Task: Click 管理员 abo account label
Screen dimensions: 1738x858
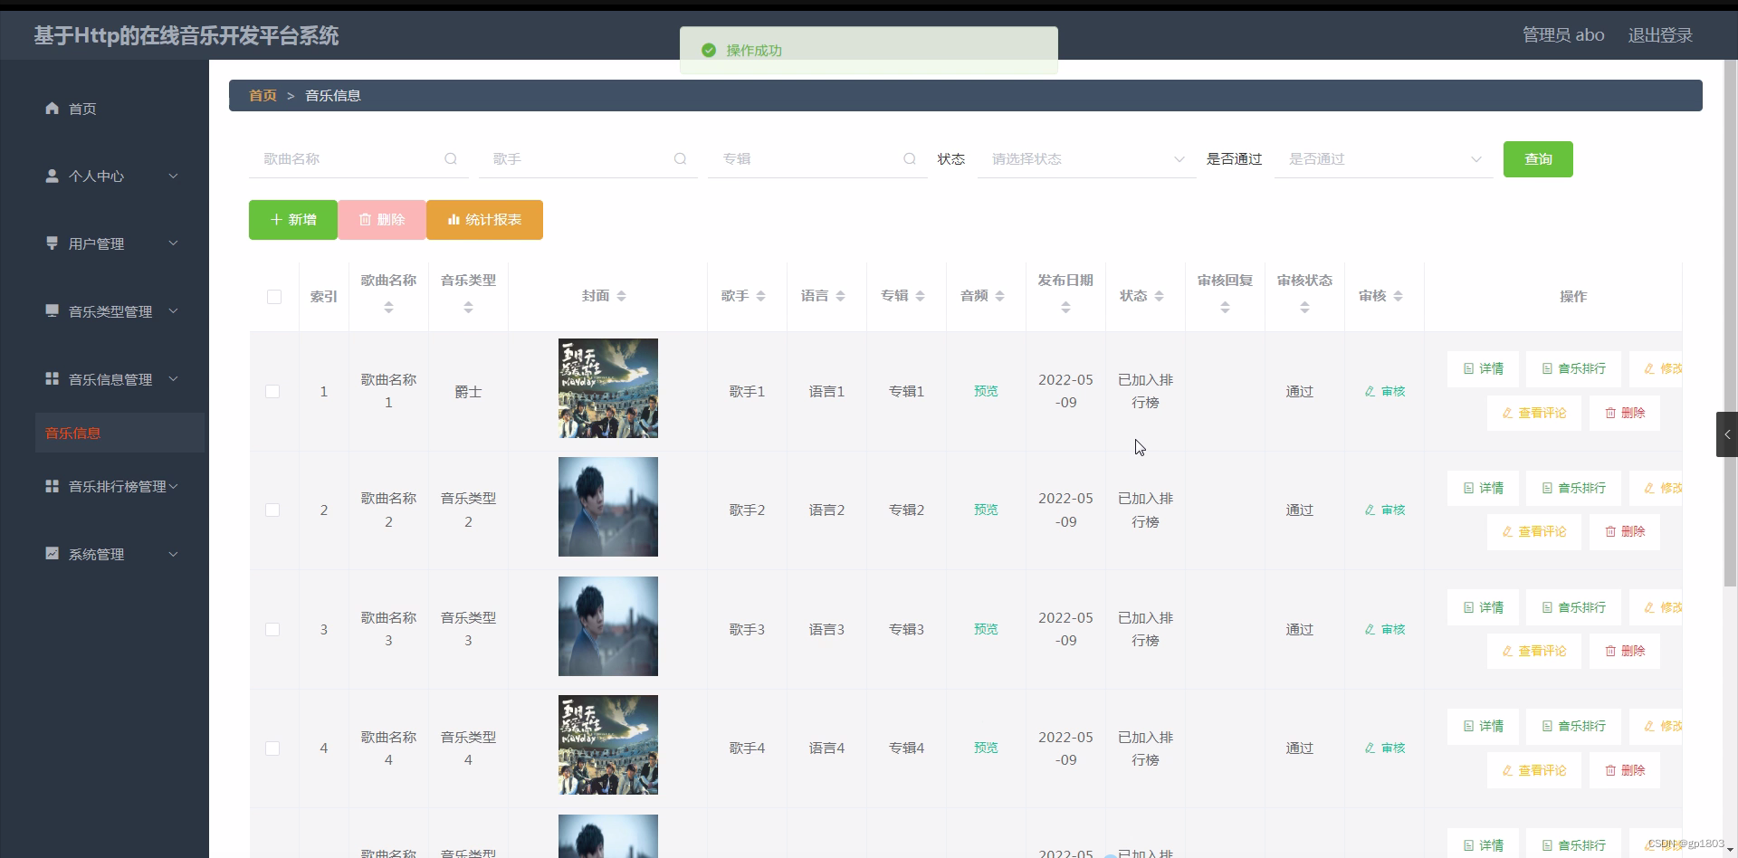Action: [x=1563, y=35]
